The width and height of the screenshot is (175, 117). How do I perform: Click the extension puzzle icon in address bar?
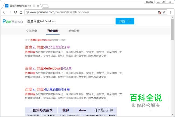pos(159,12)
